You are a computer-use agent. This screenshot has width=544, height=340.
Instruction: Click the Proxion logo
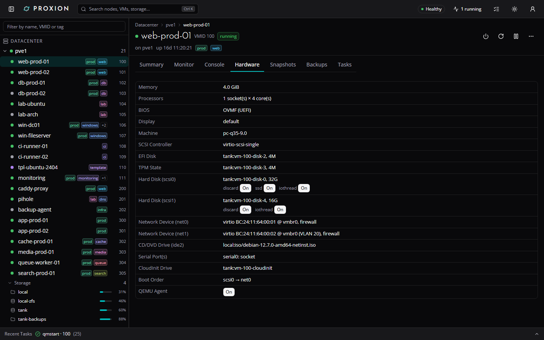46,9
